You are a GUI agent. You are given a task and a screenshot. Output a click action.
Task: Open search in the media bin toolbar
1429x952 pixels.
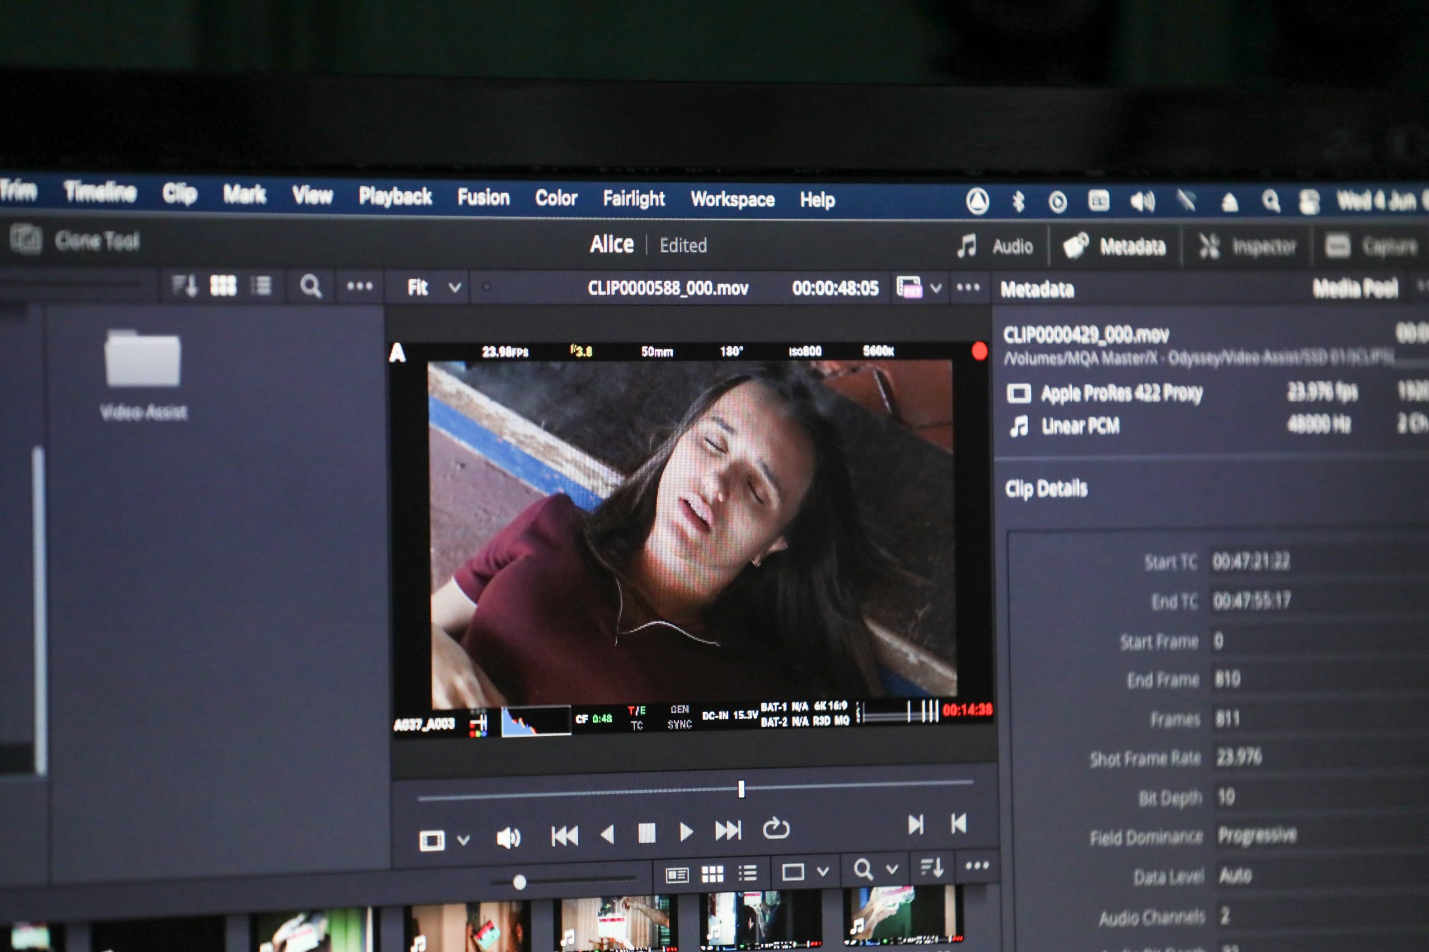(310, 286)
